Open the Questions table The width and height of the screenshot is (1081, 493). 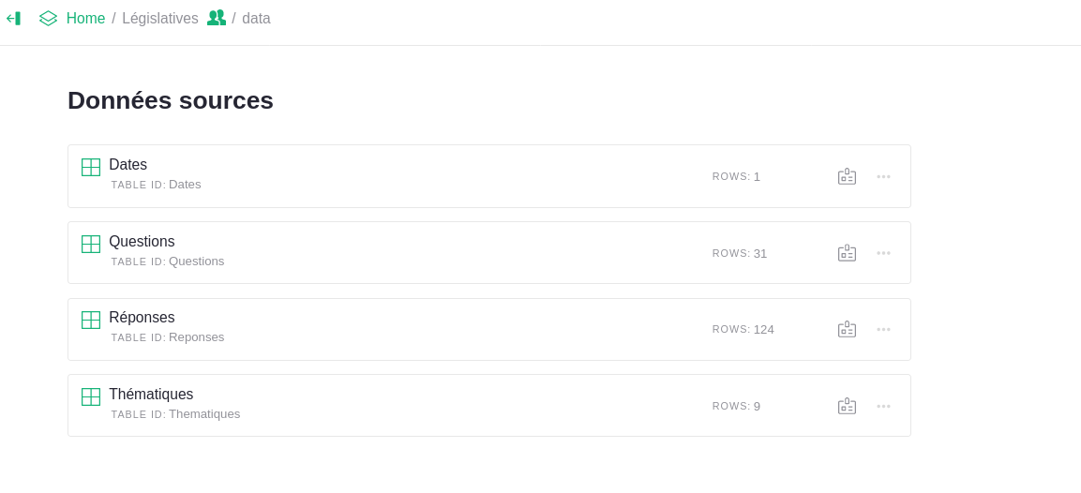pyautogui.click(x=142, y=242)
